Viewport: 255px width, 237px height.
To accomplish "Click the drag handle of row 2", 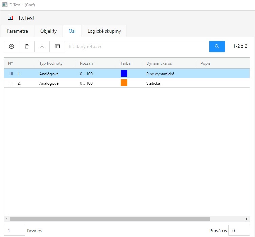I will [11, 83].
